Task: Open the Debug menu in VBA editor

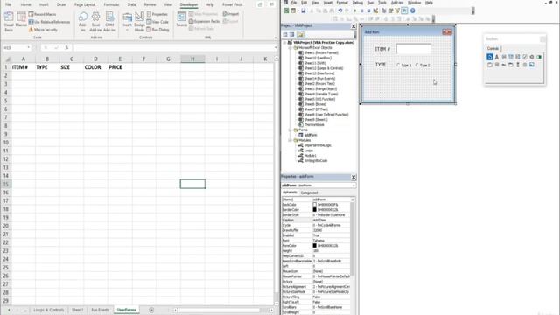Action: click(358, 3)
